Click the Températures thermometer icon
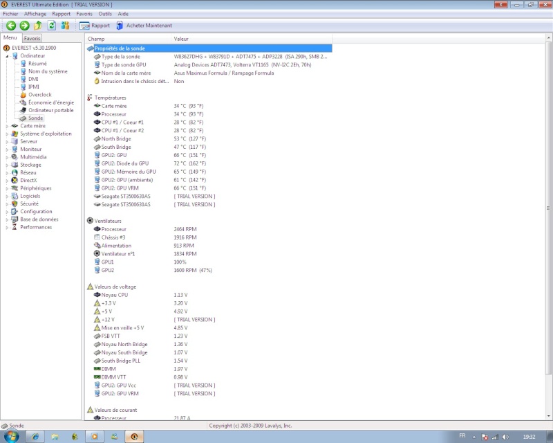Viewport: 553px width, 443px height. [x=90, y=98]
